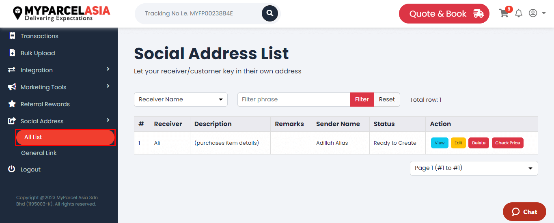Open the Page 1 pagination dropdown
554x223 pixels.
click(474, 168)
